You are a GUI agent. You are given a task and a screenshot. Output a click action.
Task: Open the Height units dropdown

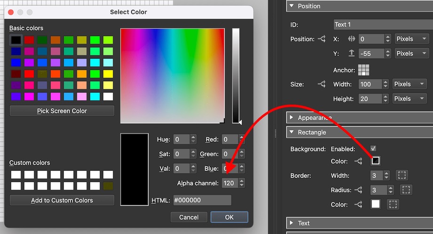[x=409, y=99]
